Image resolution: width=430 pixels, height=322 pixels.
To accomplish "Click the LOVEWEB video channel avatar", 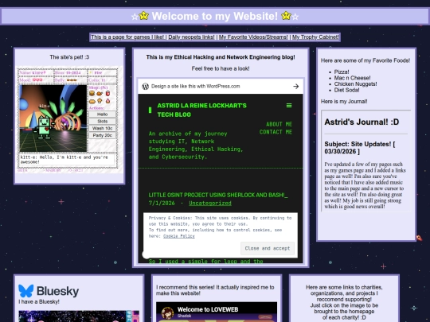I will (167, 312).
